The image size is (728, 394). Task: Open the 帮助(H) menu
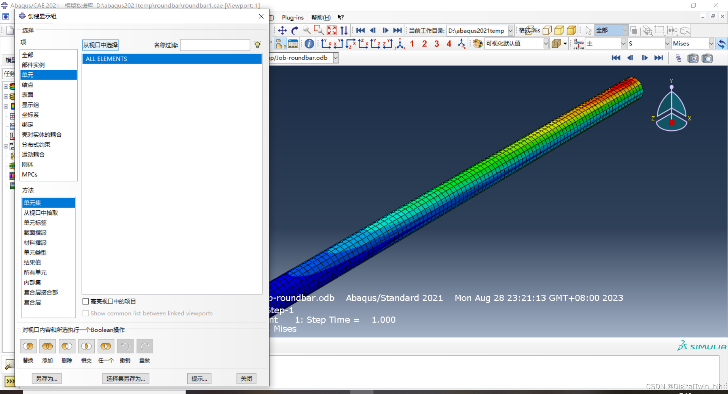321,17
